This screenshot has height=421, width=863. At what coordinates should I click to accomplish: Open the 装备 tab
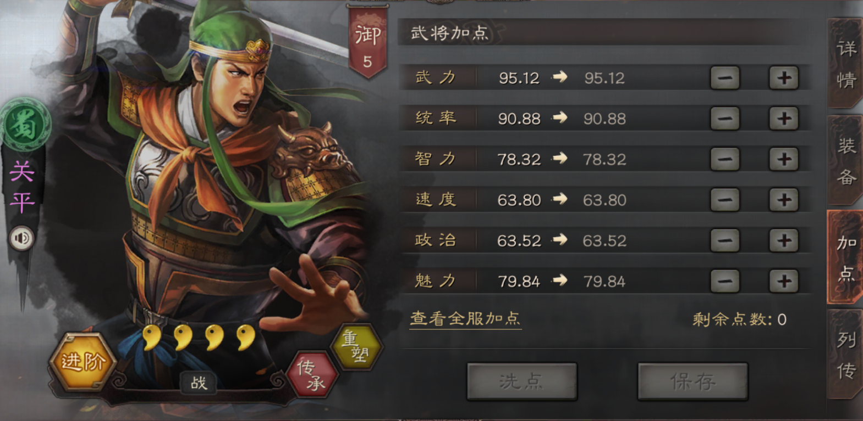(x=845, y=160)
